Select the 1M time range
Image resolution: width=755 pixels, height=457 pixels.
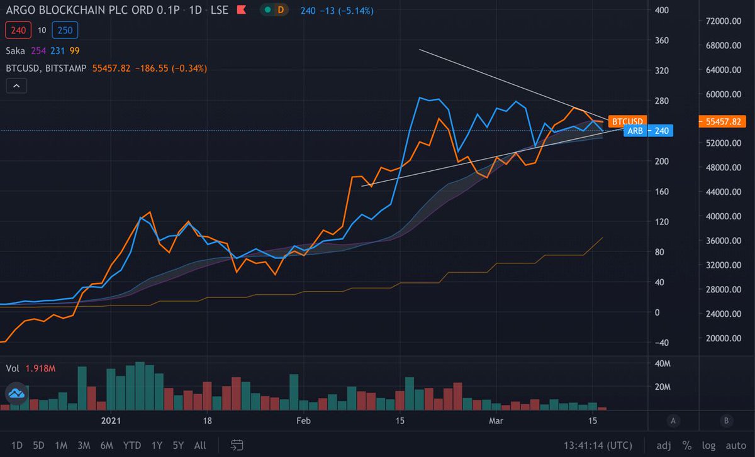point(61,445)
